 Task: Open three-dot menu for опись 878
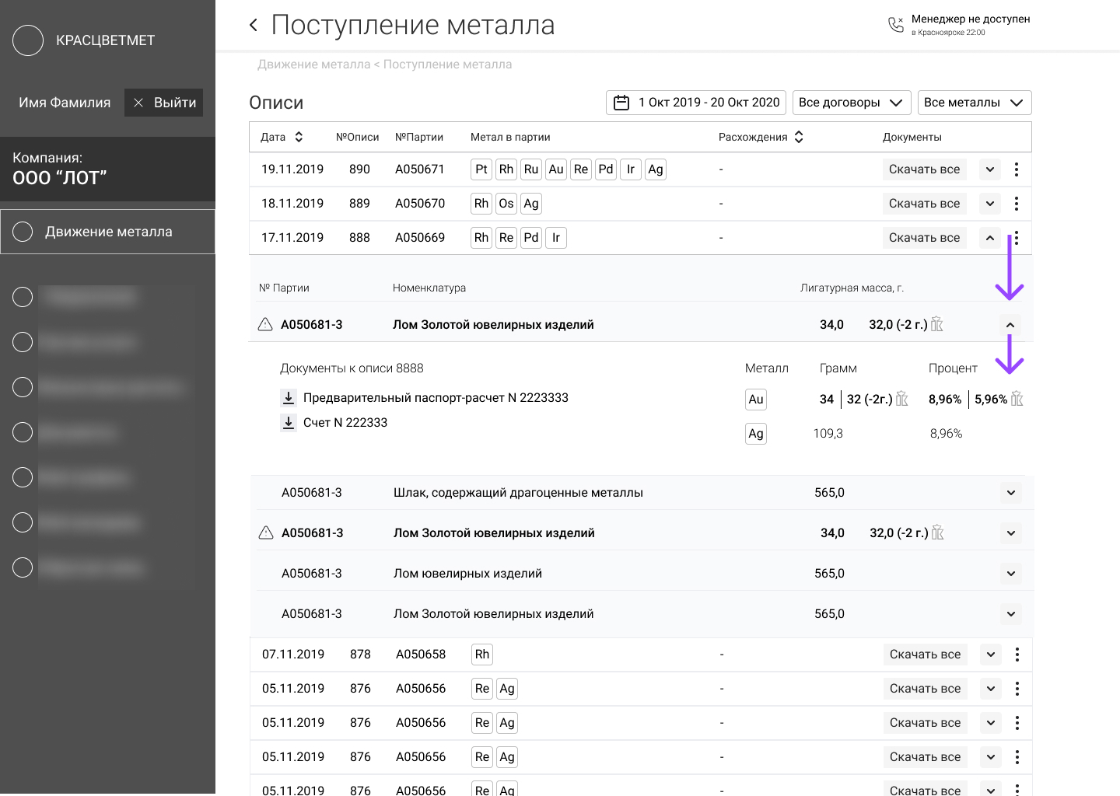pos(1017,655)
